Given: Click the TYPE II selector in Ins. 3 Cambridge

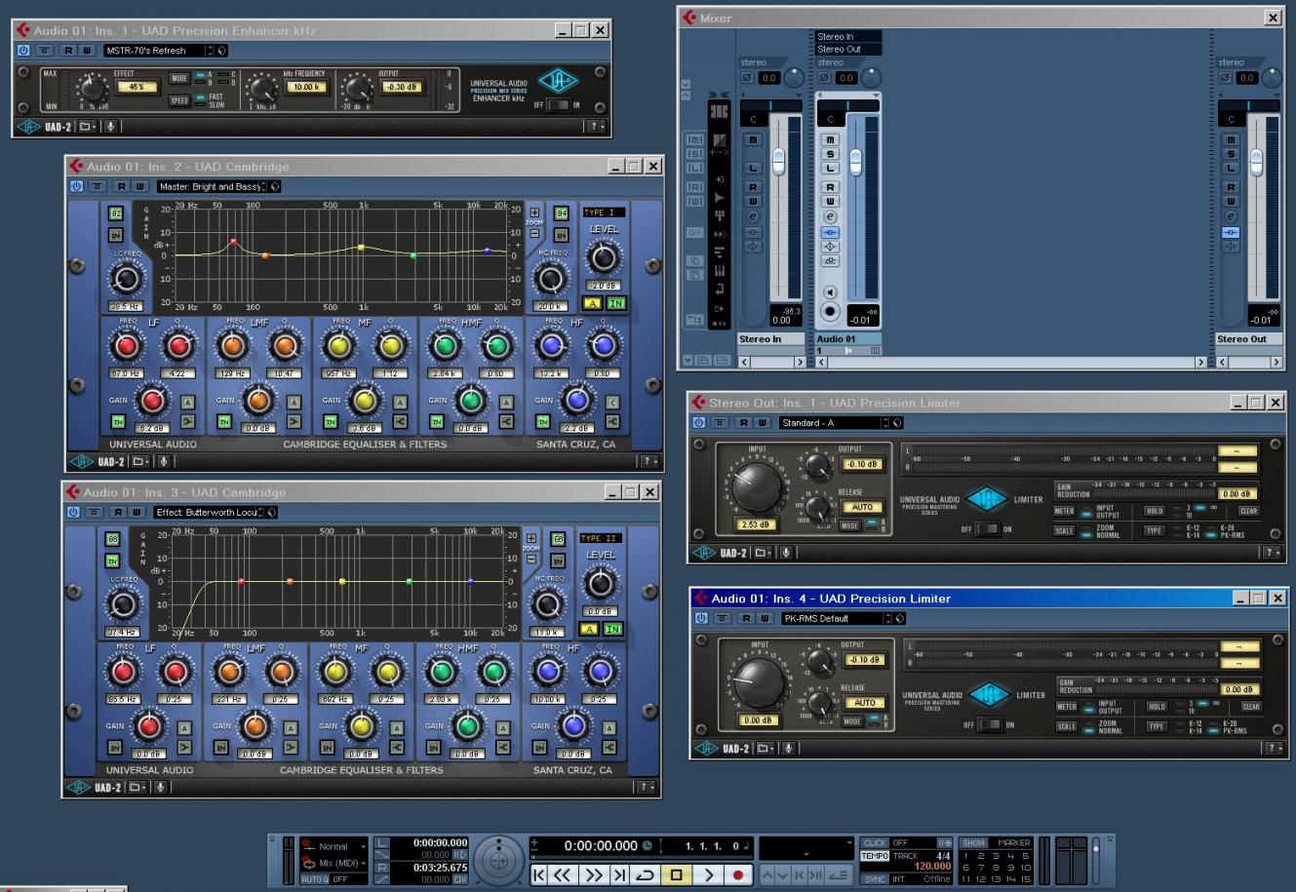Looking at the screenshot, I should [x=602, y=538].
